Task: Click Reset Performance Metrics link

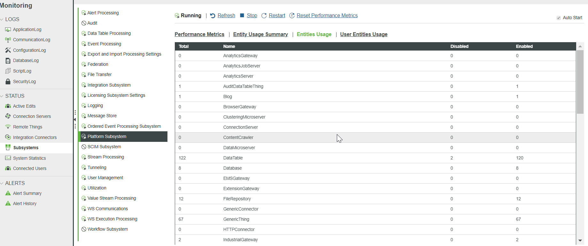Action: [x=327, y=16]
